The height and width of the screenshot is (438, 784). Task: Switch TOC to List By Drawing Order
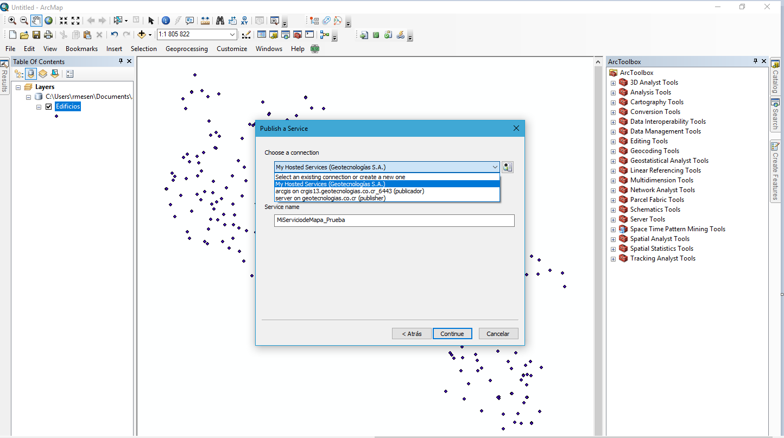click(x=19, y=74)
